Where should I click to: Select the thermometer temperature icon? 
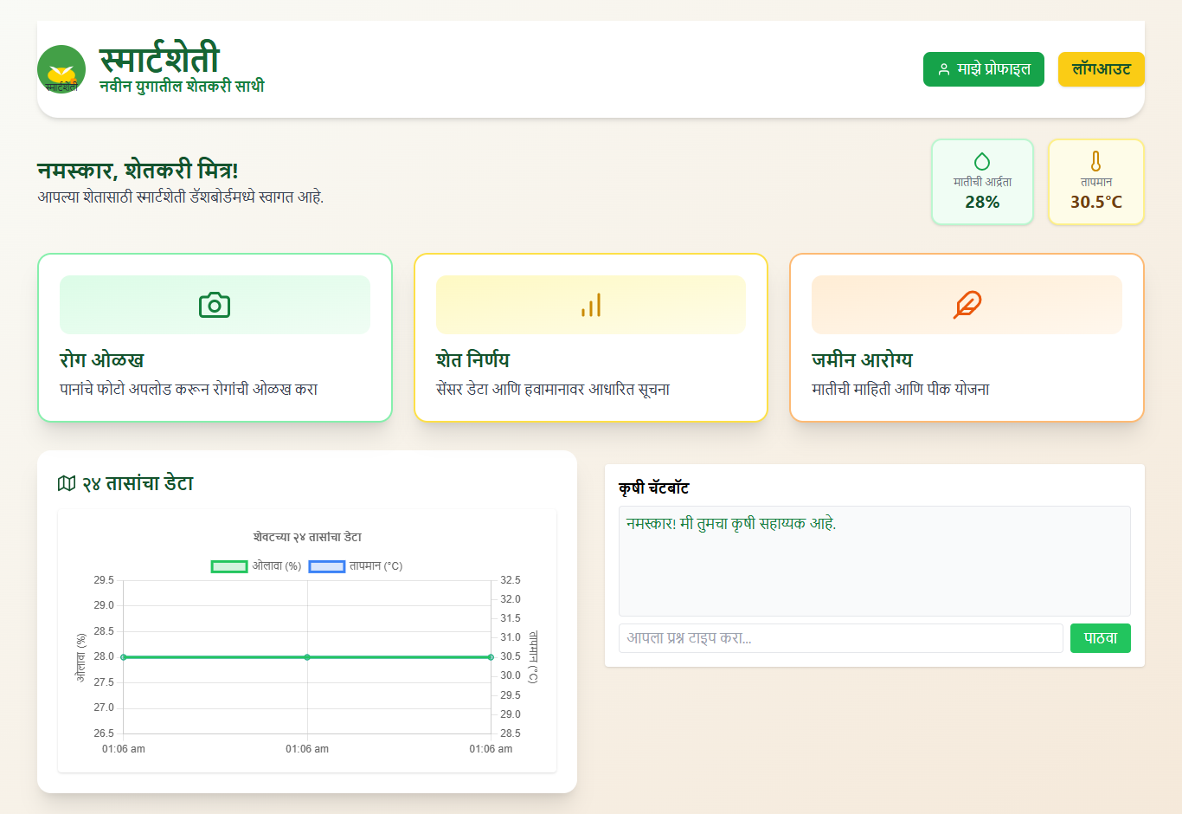1096,161
